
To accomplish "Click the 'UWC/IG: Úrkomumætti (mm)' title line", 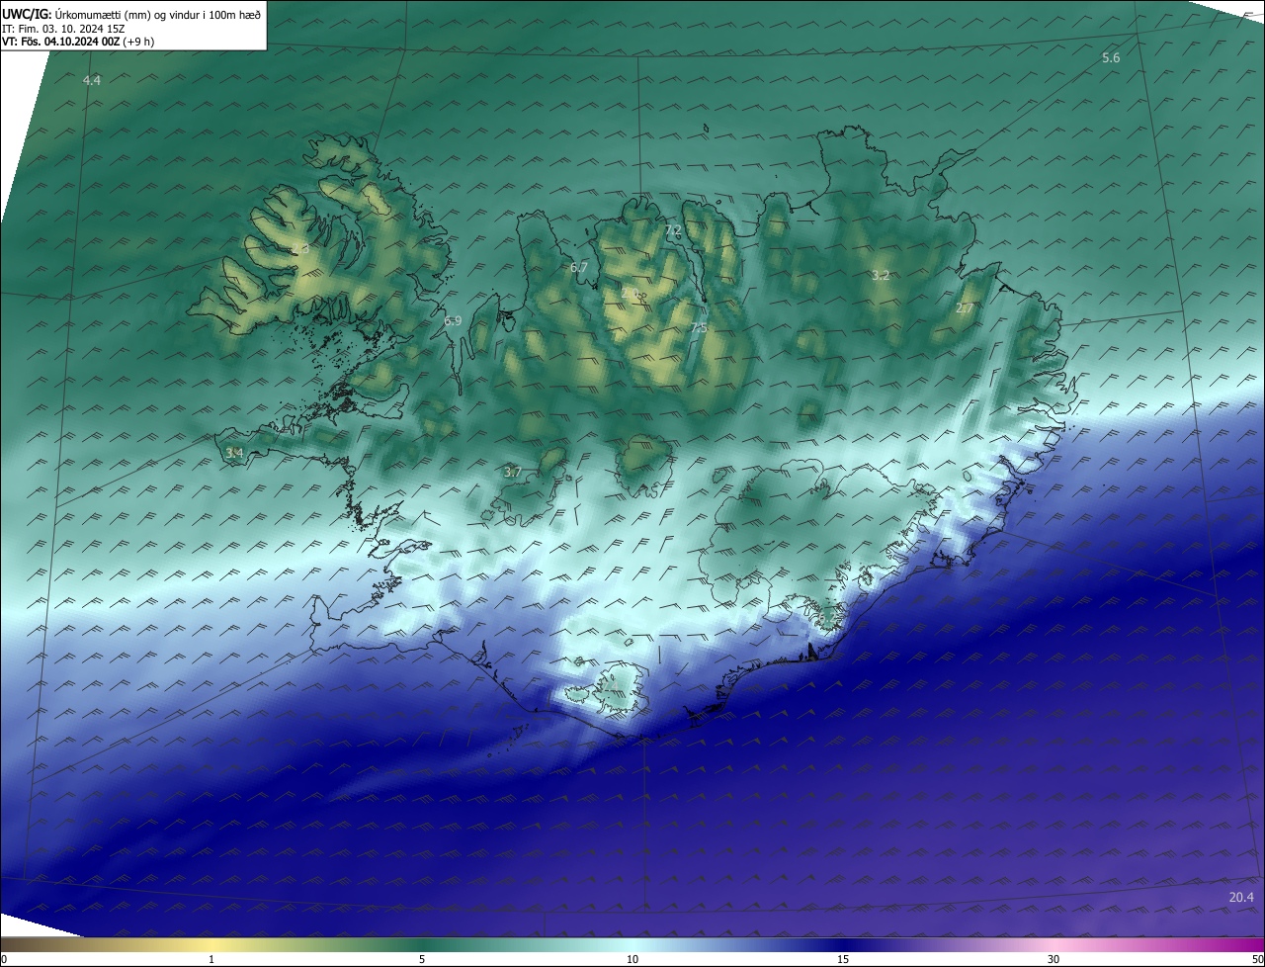I will point(131,14).
